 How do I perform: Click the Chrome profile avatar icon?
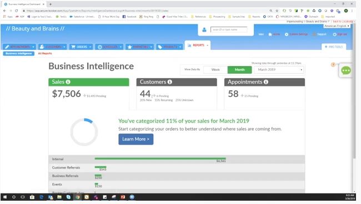click(x=346, y=11)
